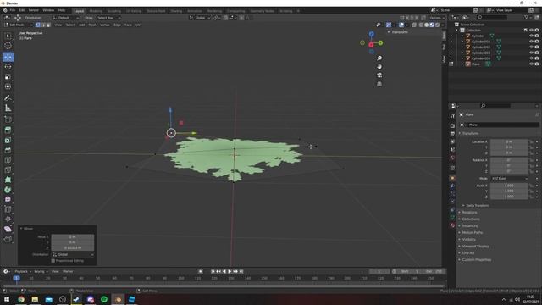Viewport: 542px width, 305px height.
Task: Switch to vertex select mode
Action: point(37,25)
